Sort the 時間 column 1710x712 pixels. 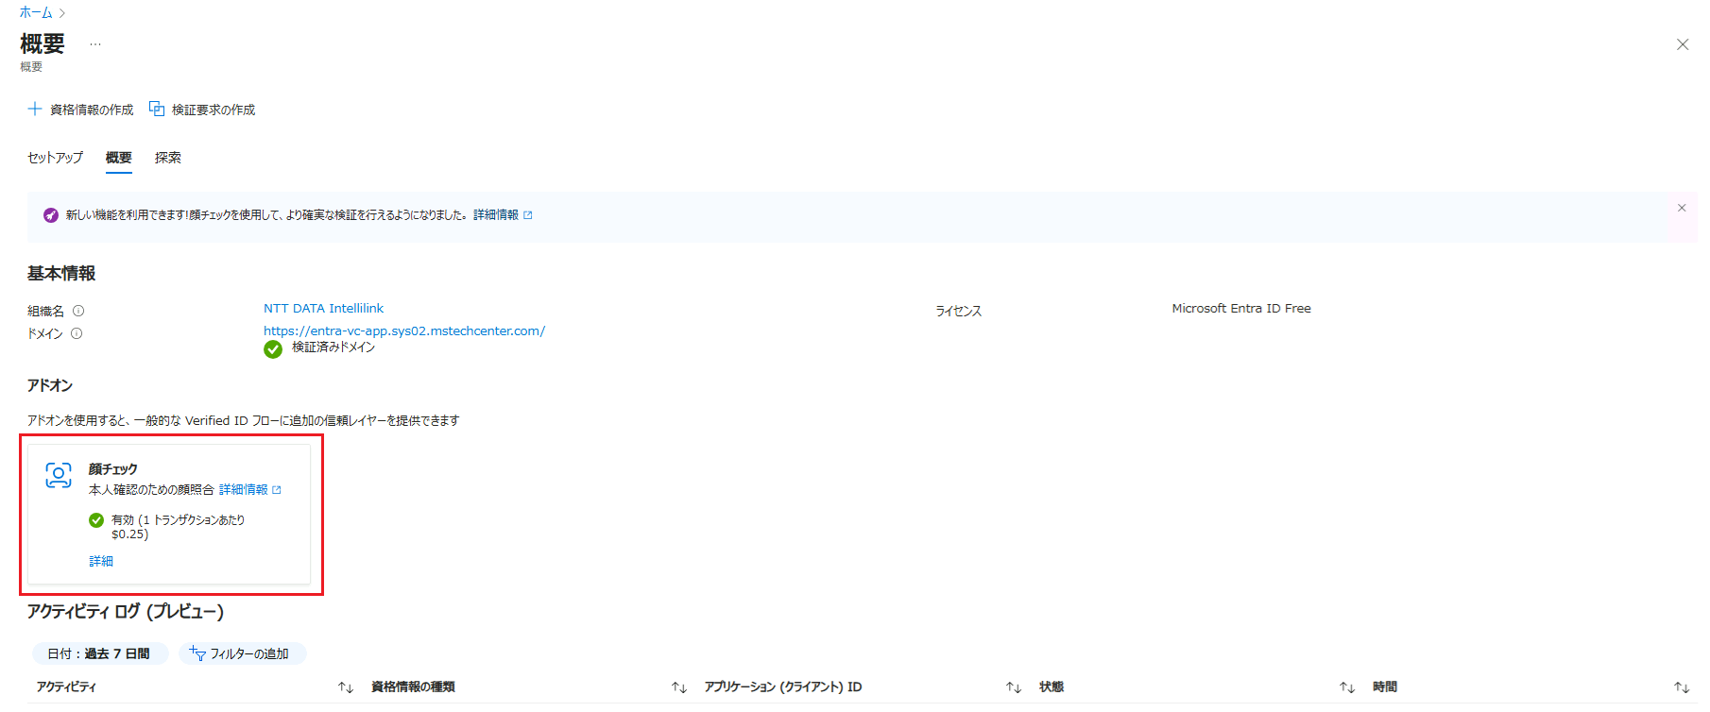(1681, 687)
